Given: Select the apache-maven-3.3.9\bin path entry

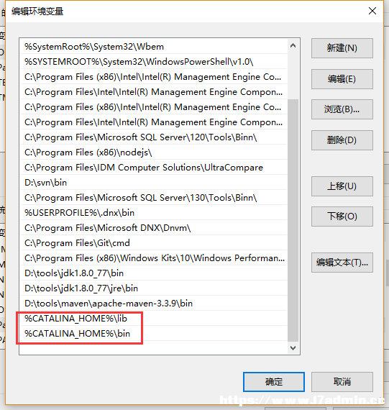Looking at the screenshot, I should click(153, 304).
